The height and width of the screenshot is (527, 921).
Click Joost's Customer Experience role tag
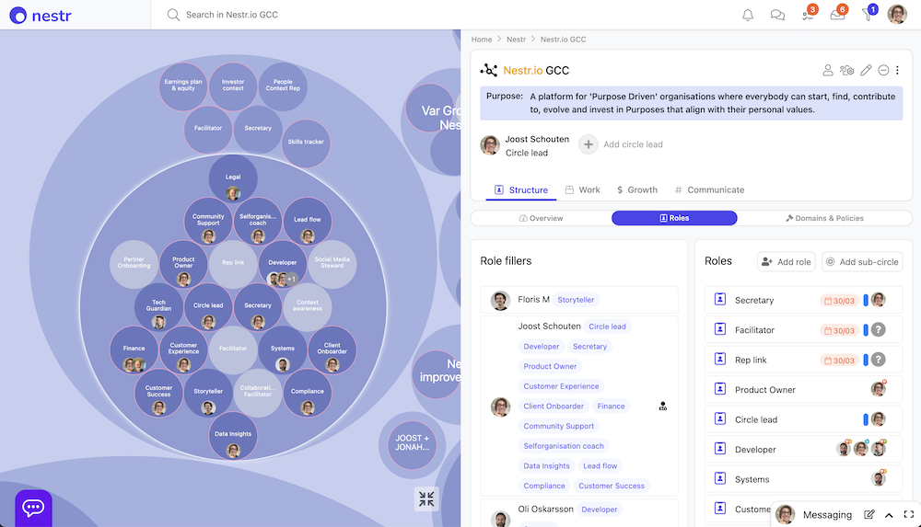point(561,386)
